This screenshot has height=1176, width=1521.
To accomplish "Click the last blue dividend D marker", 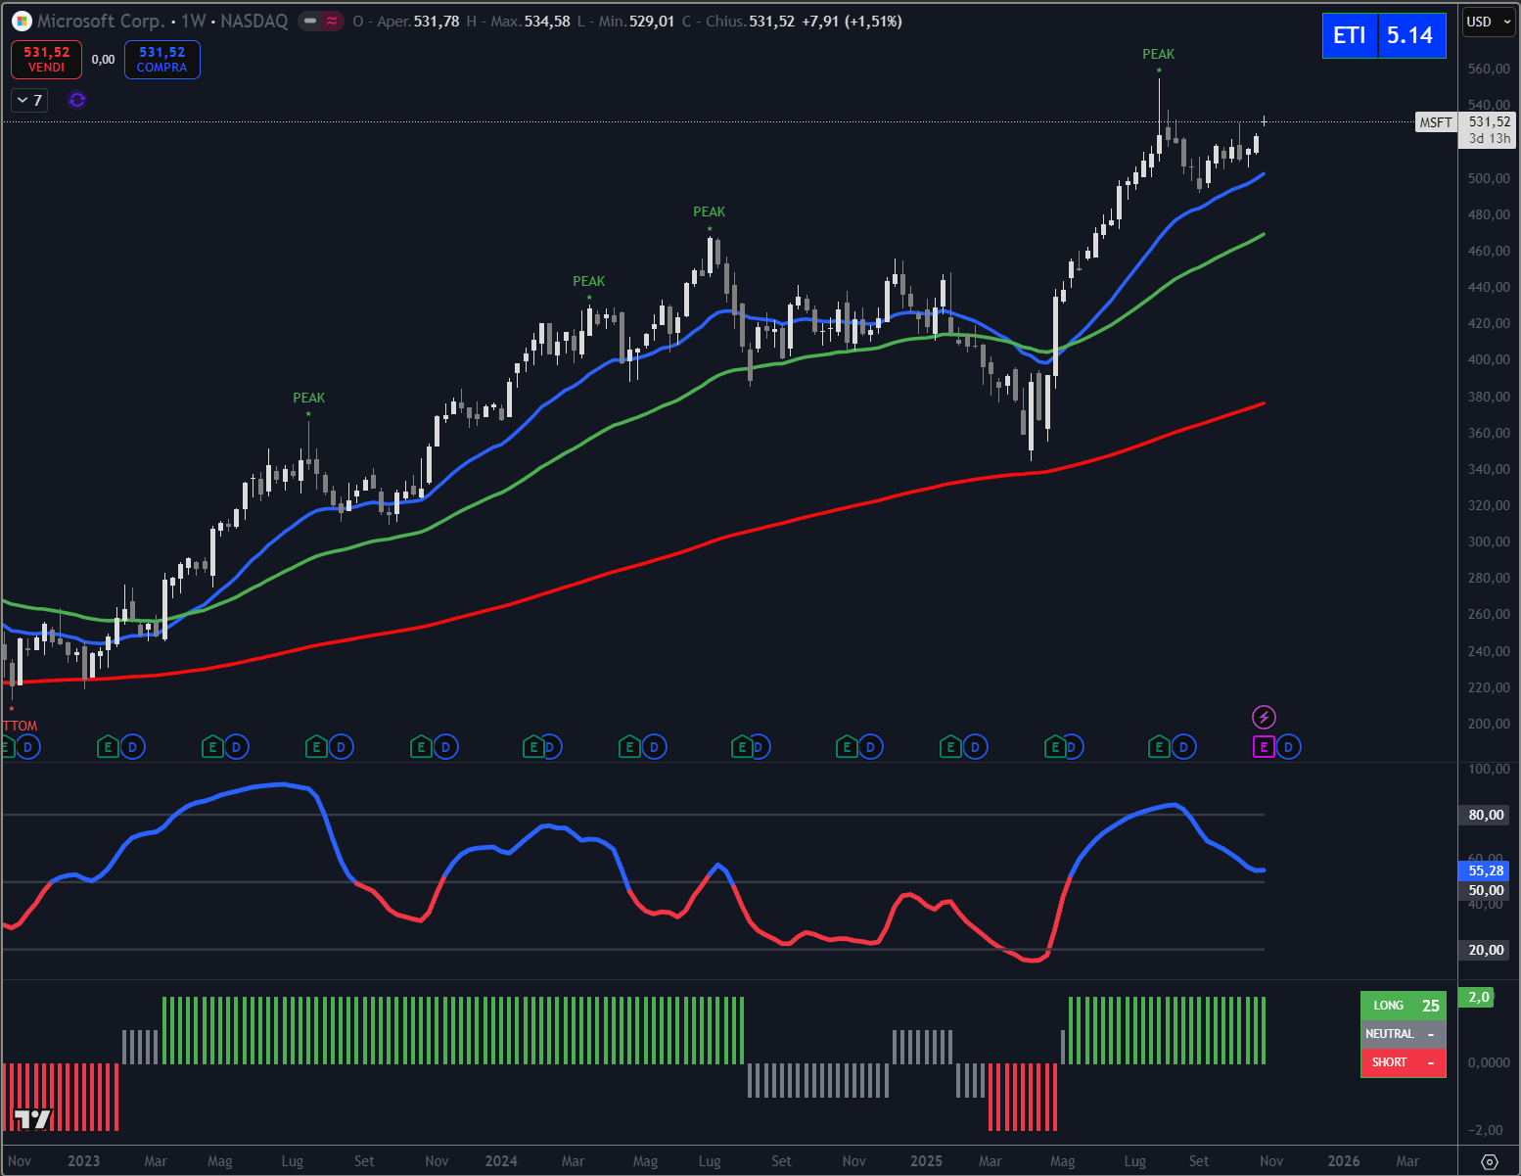I will (1288, 747).
